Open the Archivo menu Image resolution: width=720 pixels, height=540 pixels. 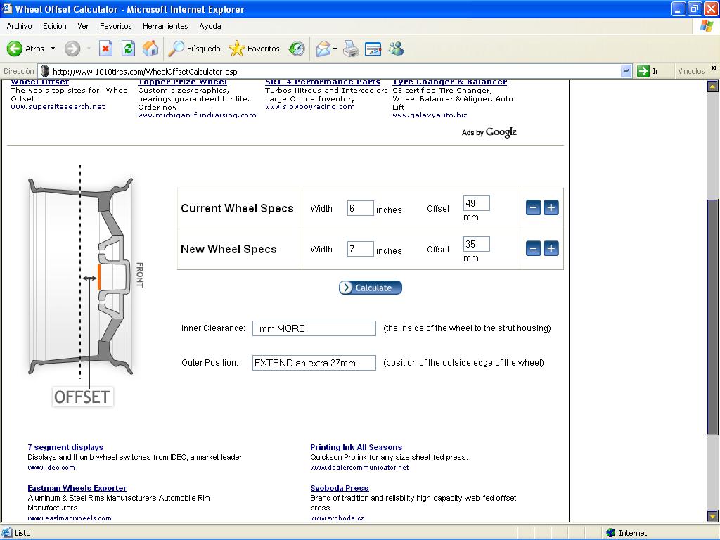(x=19, y=26)
